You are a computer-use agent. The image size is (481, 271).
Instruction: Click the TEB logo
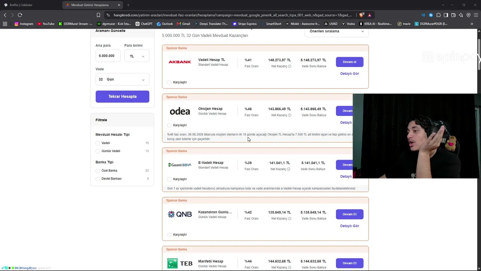(x=180, y=263)
